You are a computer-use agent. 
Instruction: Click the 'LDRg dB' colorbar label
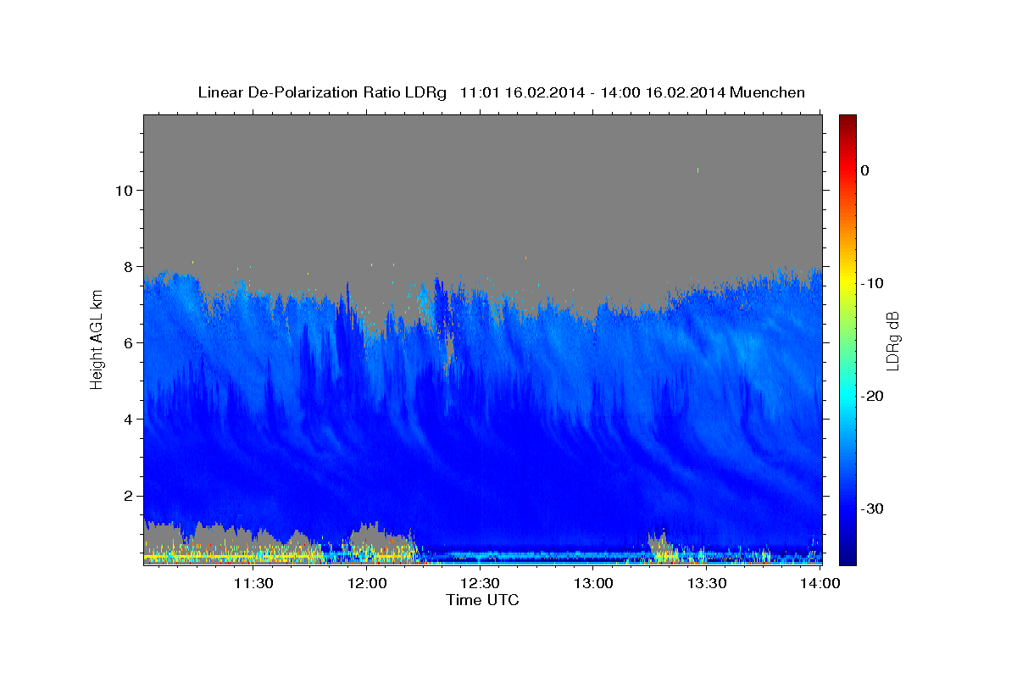point(892,341)
